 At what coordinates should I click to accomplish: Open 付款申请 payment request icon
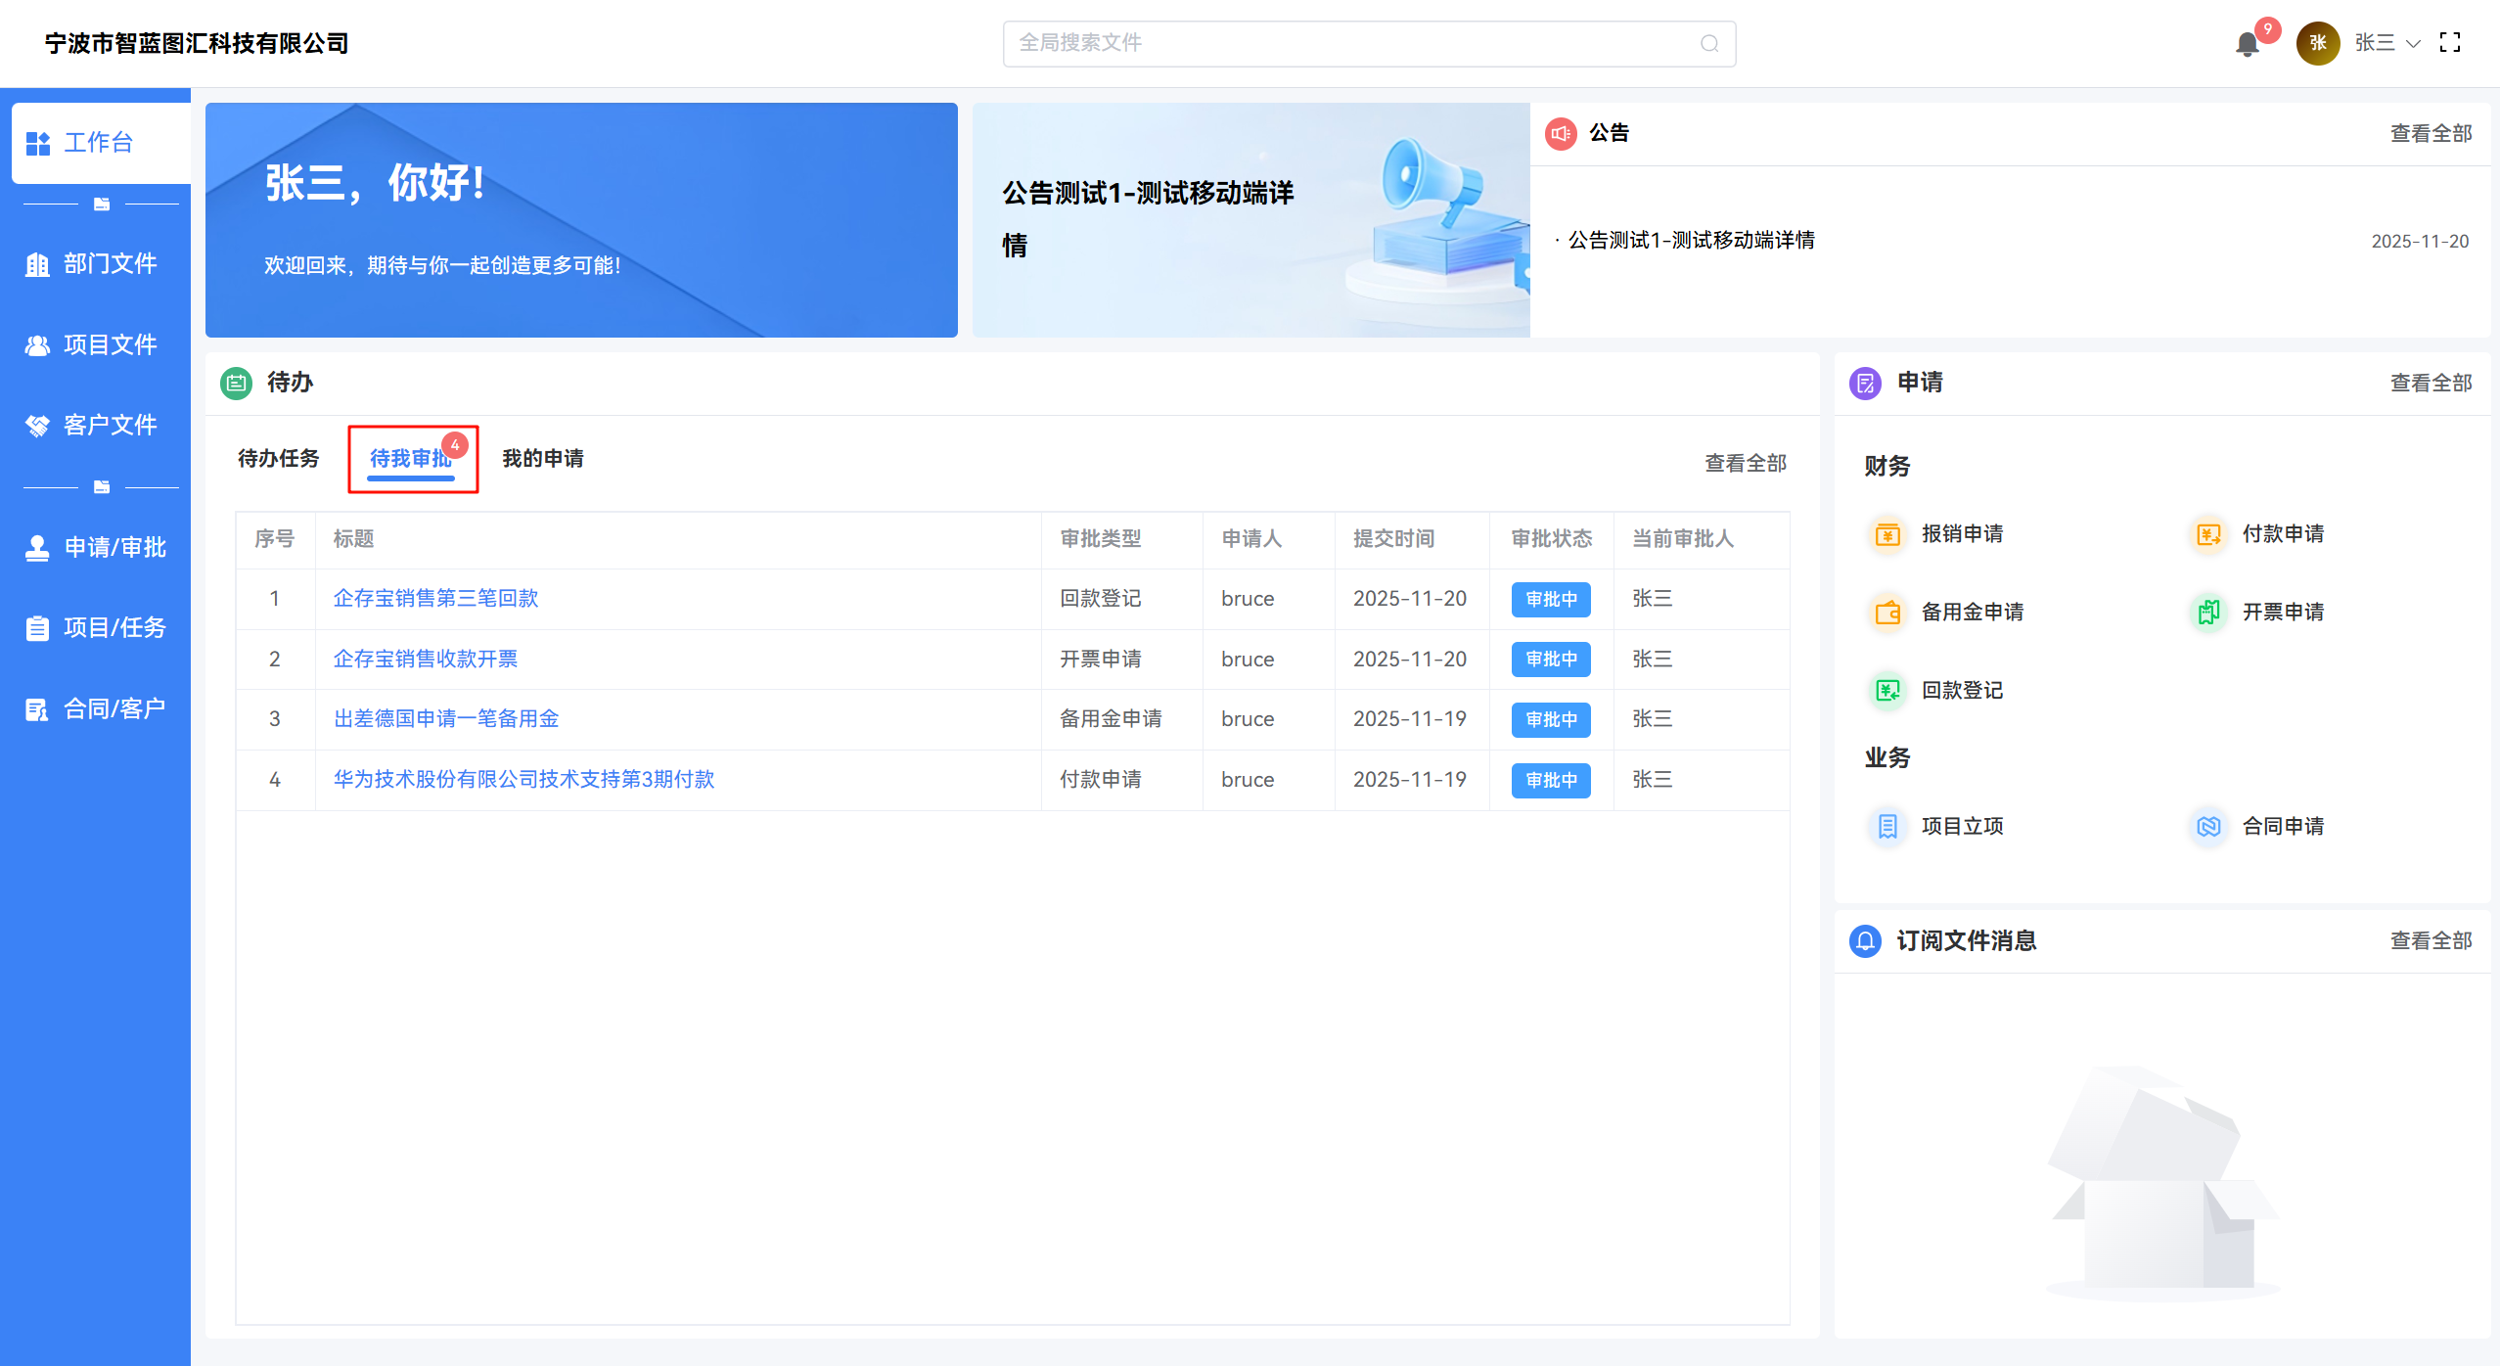(2208, 534)
